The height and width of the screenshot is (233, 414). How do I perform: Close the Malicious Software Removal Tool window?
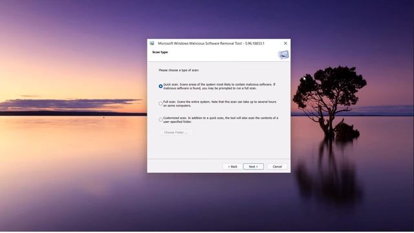click(x=285, y=43)
